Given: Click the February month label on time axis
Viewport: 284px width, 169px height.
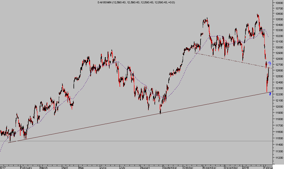Looking at the screenshot, I should pos(27,168).
